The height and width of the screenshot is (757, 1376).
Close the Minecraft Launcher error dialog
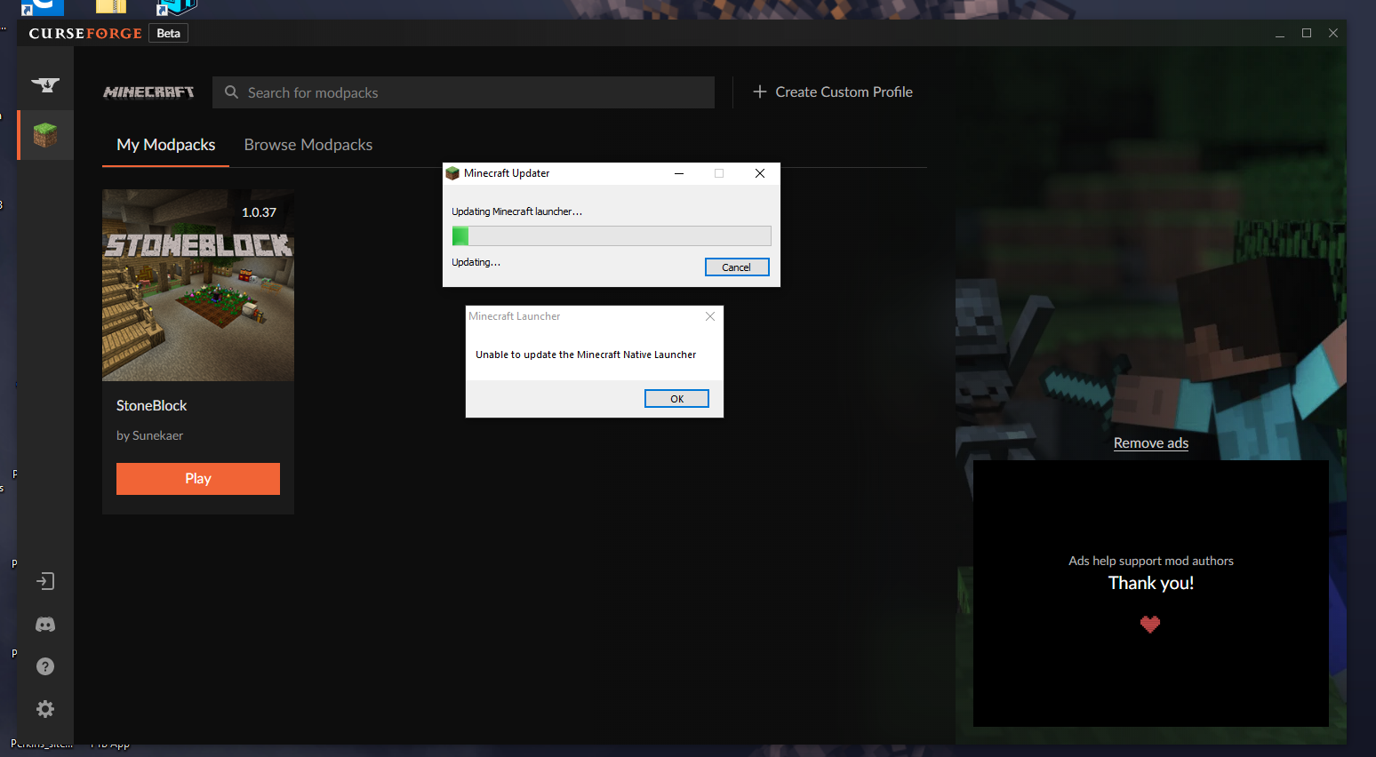tap(710, 316)
